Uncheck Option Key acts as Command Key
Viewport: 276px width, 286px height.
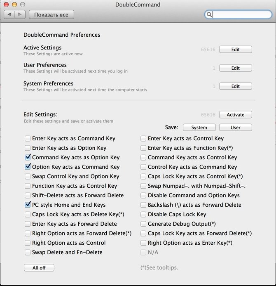(x=28, y=167)
